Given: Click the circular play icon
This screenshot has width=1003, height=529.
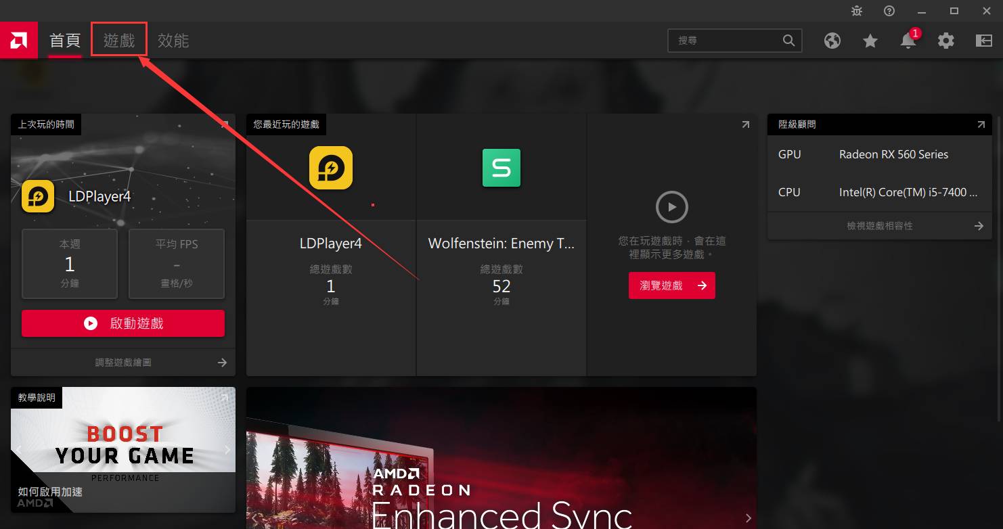Looking at the screenshot, I should (672, 207).
